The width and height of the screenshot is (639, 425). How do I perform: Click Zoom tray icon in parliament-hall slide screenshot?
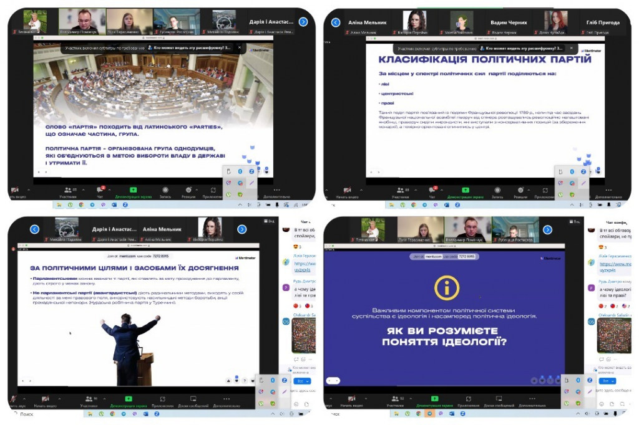pos(251,171)
